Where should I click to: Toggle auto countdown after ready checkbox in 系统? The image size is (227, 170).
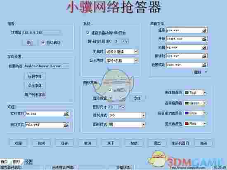tap(88, 33)
